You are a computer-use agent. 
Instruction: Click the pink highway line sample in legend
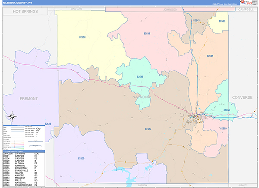point(18,145)
